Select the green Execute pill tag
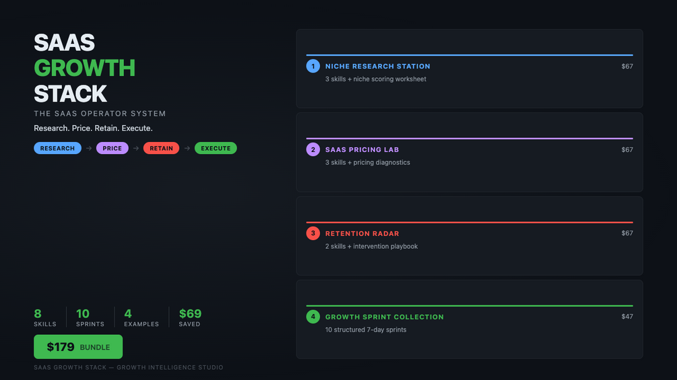Image resolution: width=677 pixels, height=380 pixels. tap(216, 149)
